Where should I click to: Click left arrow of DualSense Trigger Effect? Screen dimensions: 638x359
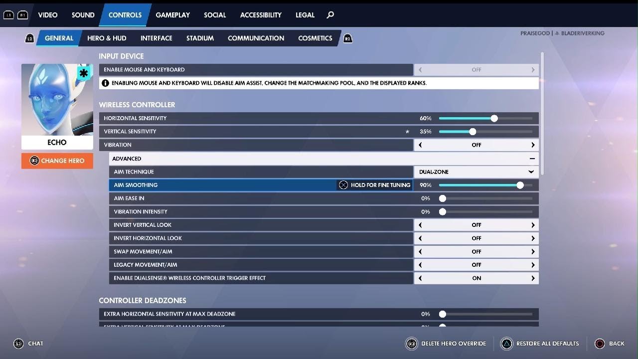pos(420,278)
